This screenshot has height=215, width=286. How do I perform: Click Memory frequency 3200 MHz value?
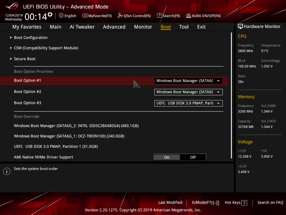tap(245, 111)
